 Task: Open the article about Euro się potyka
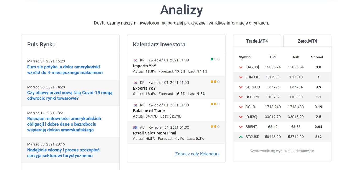point(65,70)
